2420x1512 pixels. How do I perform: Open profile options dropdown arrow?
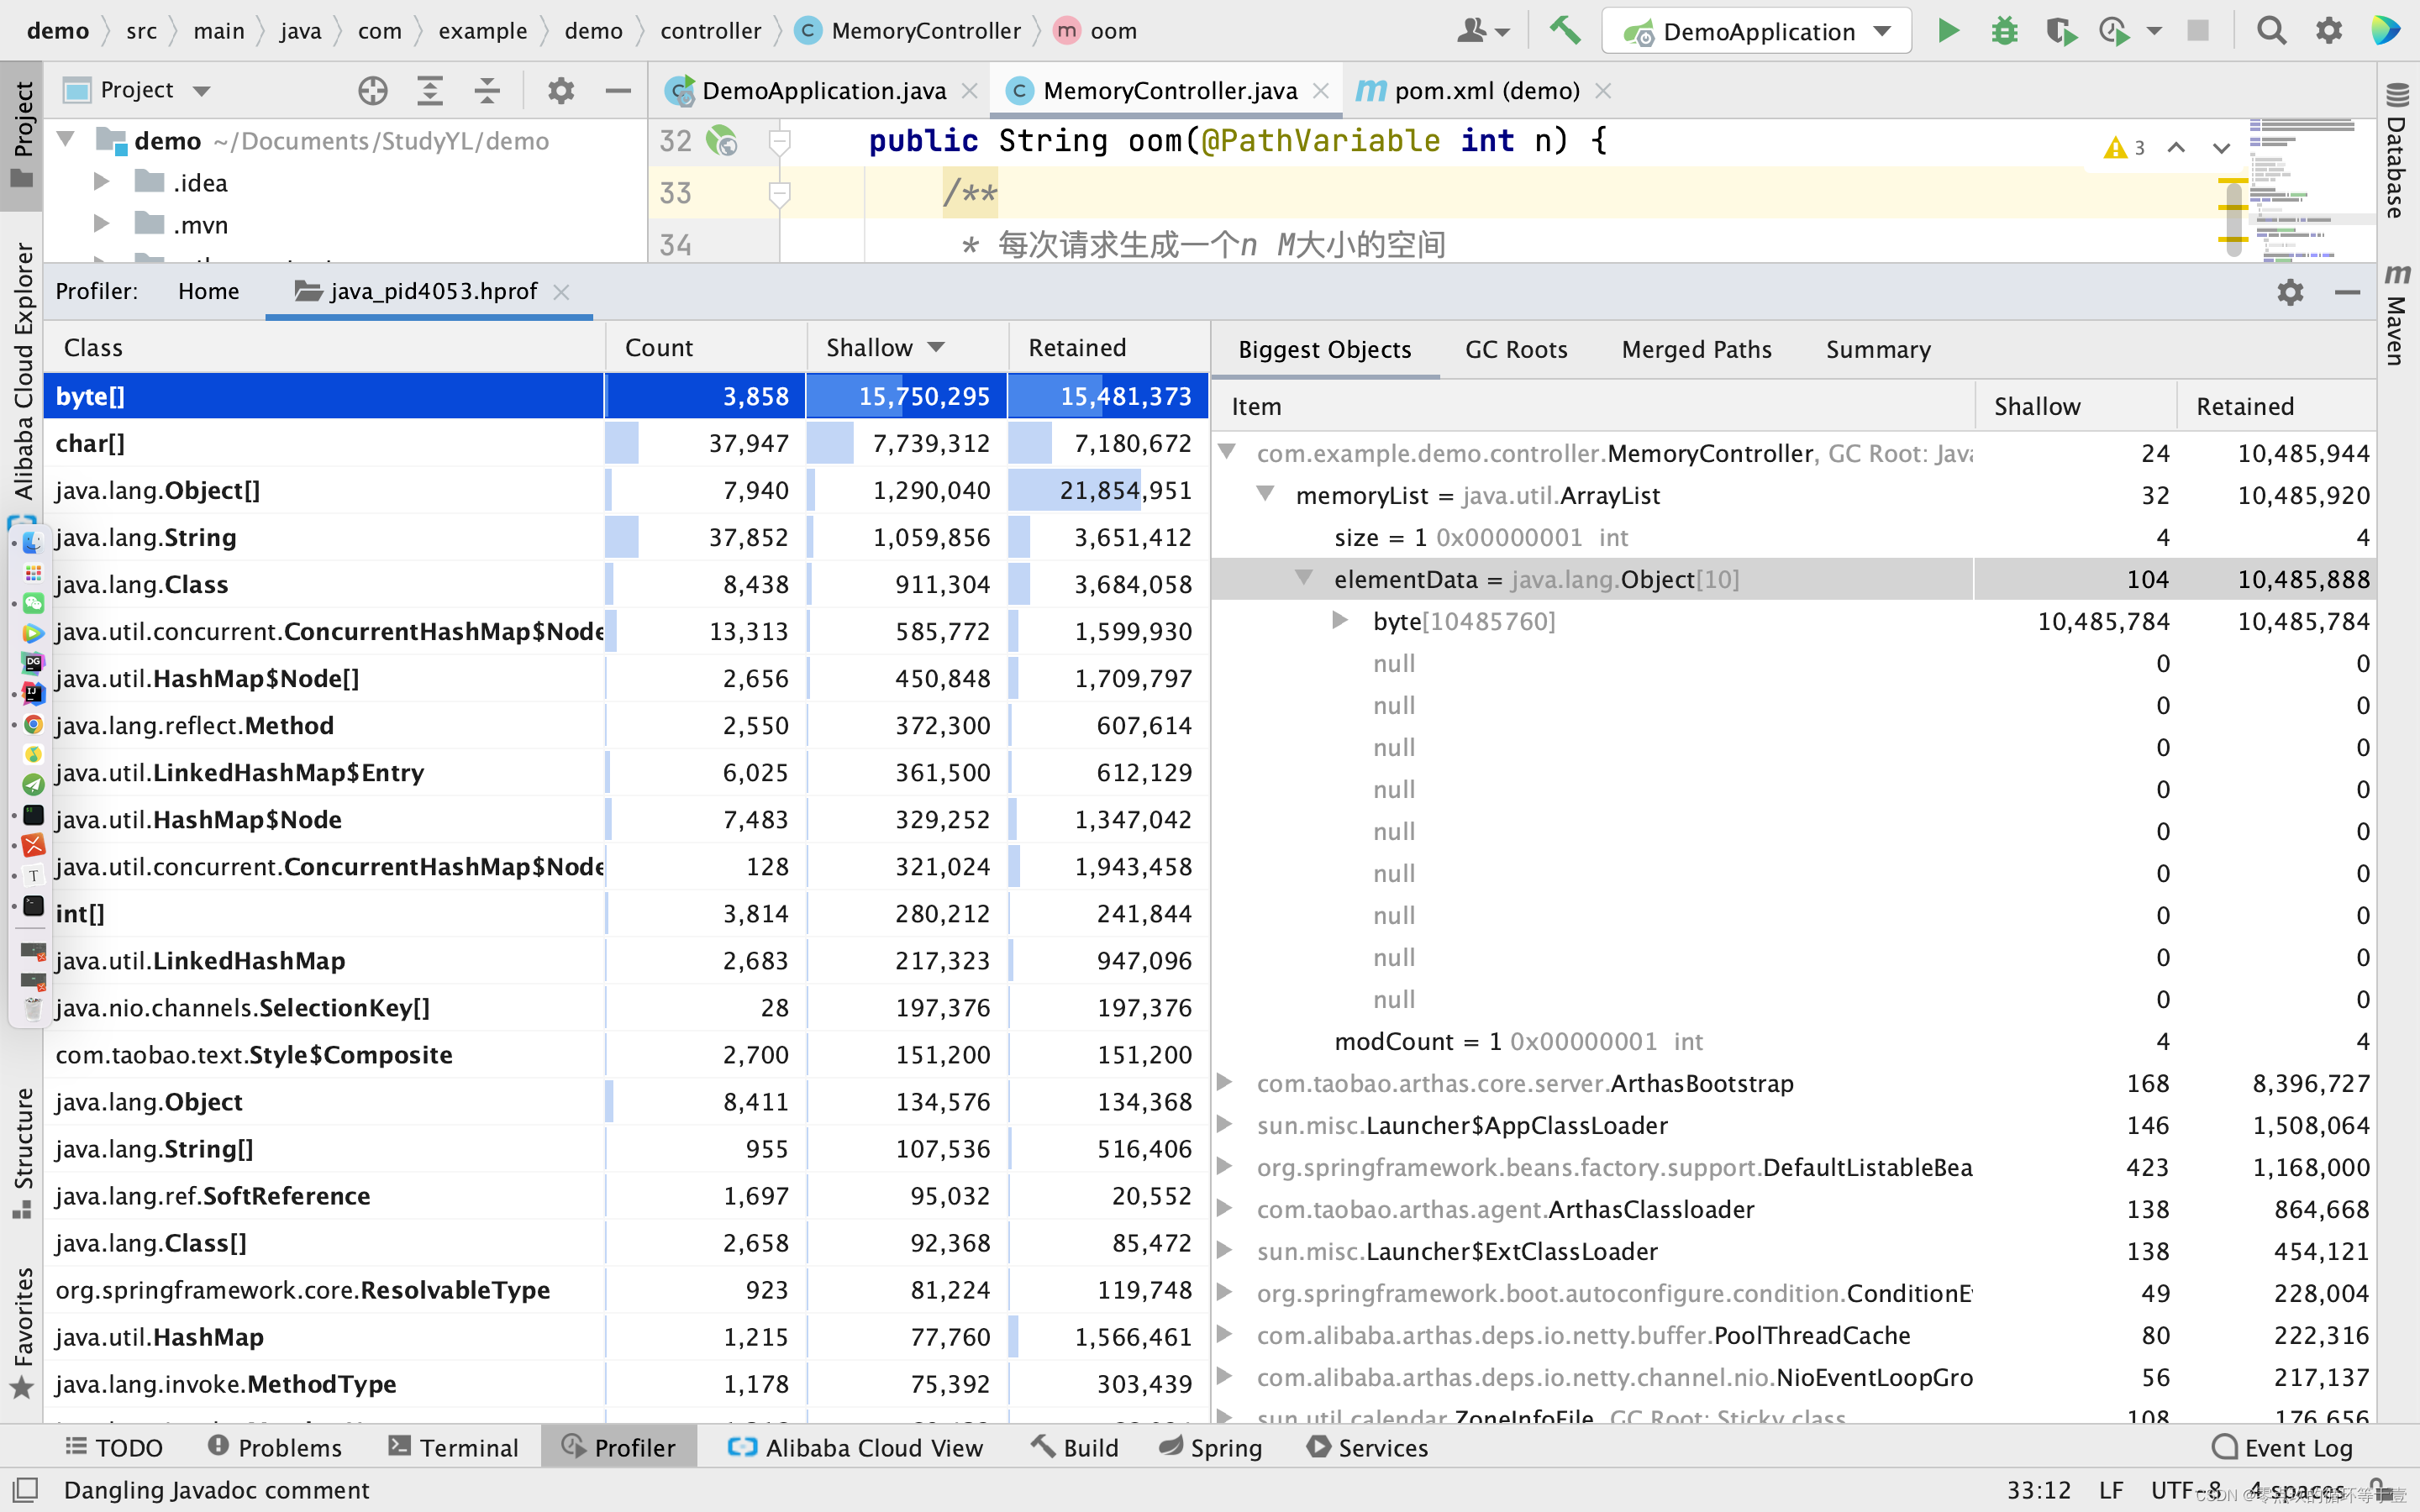[2155, 31]
